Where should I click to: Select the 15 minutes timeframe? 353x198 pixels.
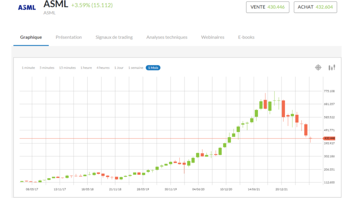[x=67, y=68]
